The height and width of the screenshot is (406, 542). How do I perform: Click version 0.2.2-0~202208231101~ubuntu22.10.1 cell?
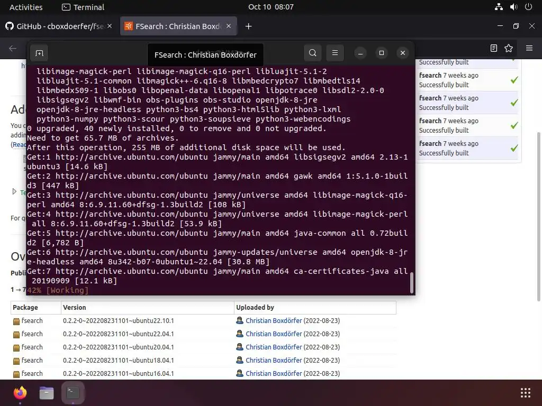119,321
